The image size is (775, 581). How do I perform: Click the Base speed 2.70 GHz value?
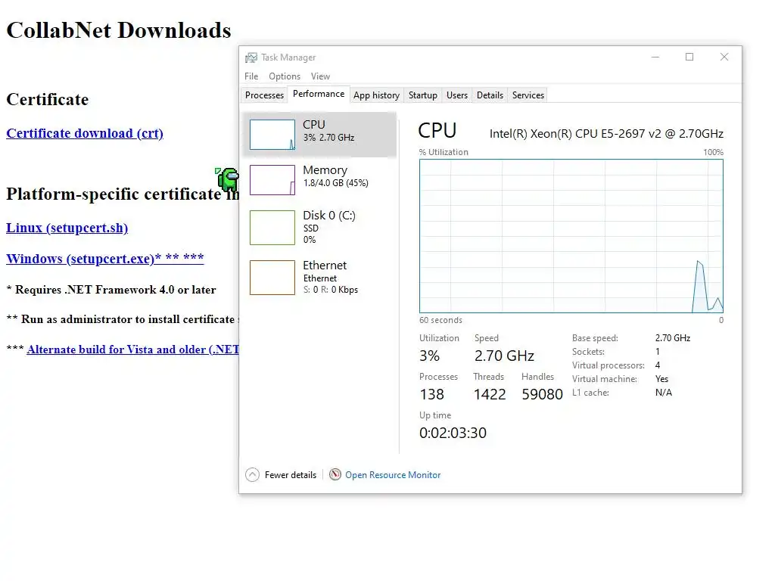(673, 338)
